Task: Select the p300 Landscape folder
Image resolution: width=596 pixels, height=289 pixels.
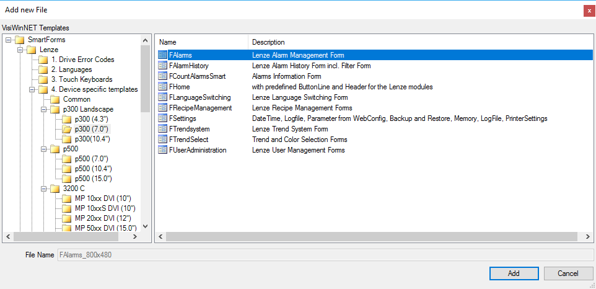Action: [88, 109]
